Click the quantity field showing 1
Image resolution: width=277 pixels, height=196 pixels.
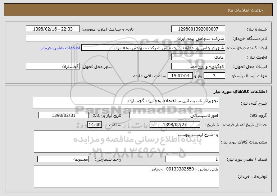click(192, 159)
